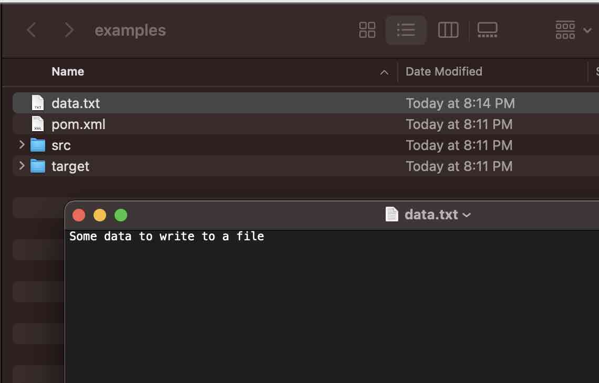
Task: Click the src folder icon
Action: pyautogui.click(x=38, y=145)
